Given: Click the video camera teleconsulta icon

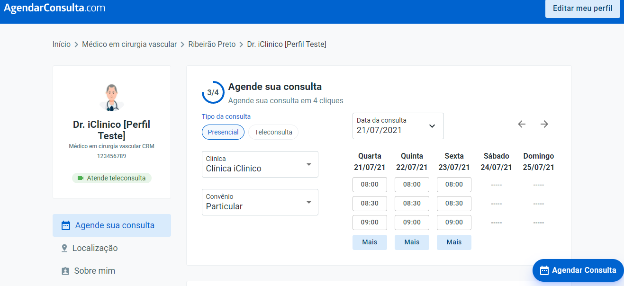Looking at the screenshot, I should [x=81, y=178].
